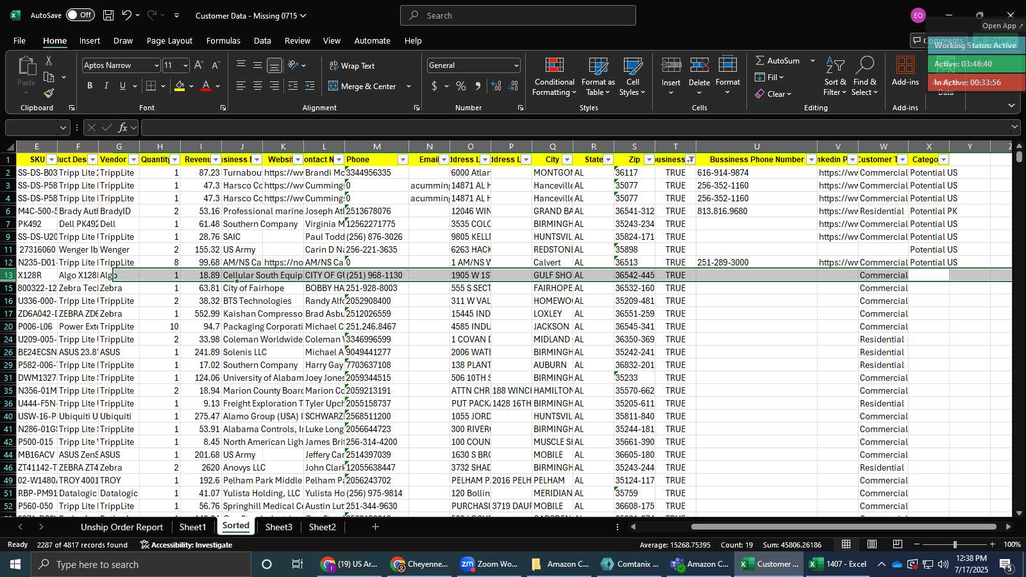Toggle italic formatting
Screen dimensions: 1026x577
click(106, 86)
